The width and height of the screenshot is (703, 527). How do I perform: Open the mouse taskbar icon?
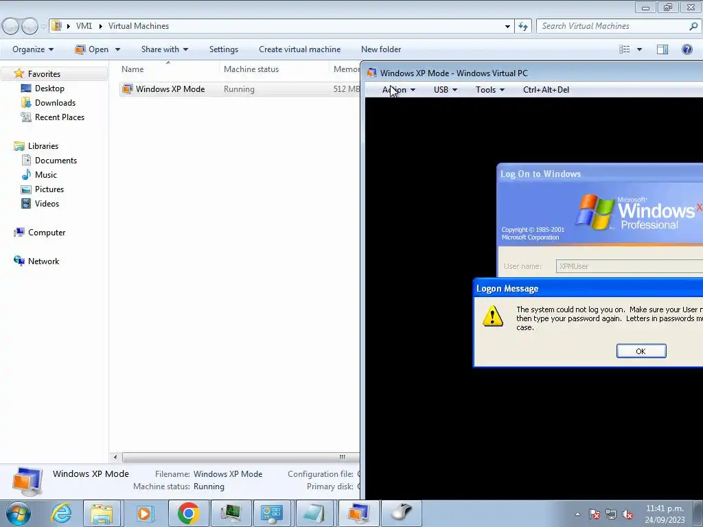pos(401,513)
